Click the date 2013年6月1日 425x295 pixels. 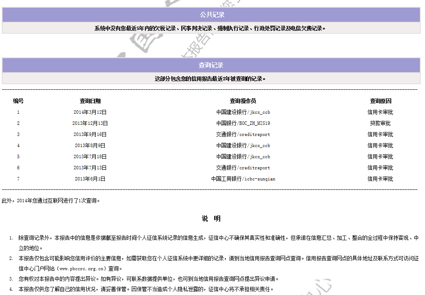(x=90, y=179)
